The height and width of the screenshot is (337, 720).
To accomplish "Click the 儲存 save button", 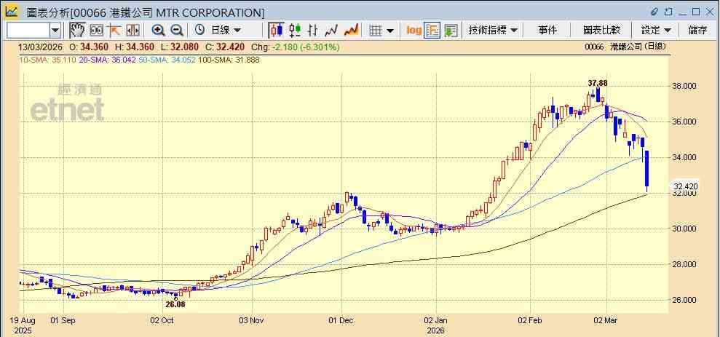I will pyautogui.click(x=698, y=31).
